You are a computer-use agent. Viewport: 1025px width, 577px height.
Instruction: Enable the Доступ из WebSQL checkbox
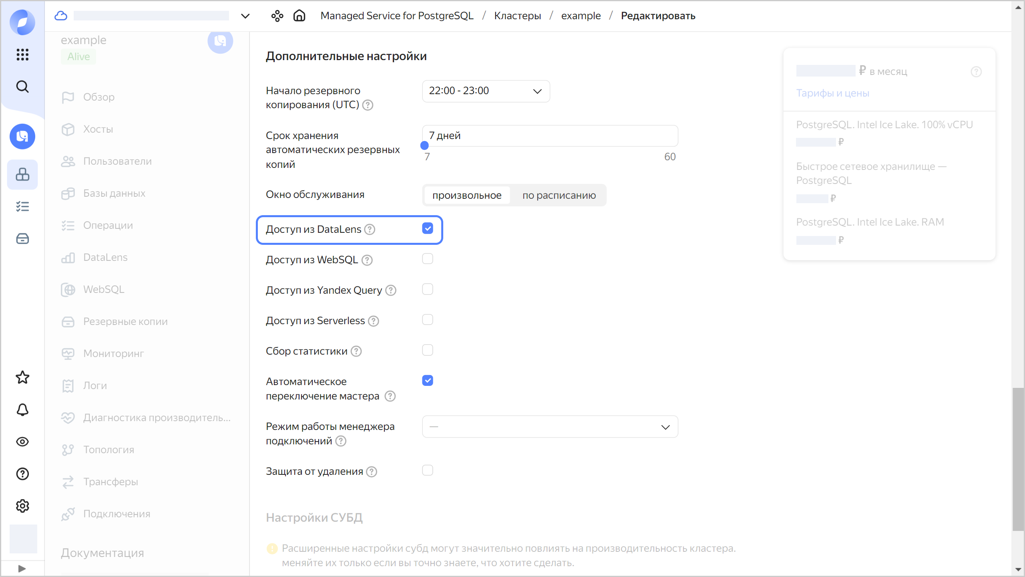click(x=427, y=259)
